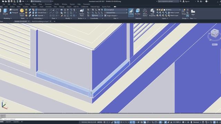Open the Dimension menu
Viewport: 221px width, 124px height.
[48, 4]
